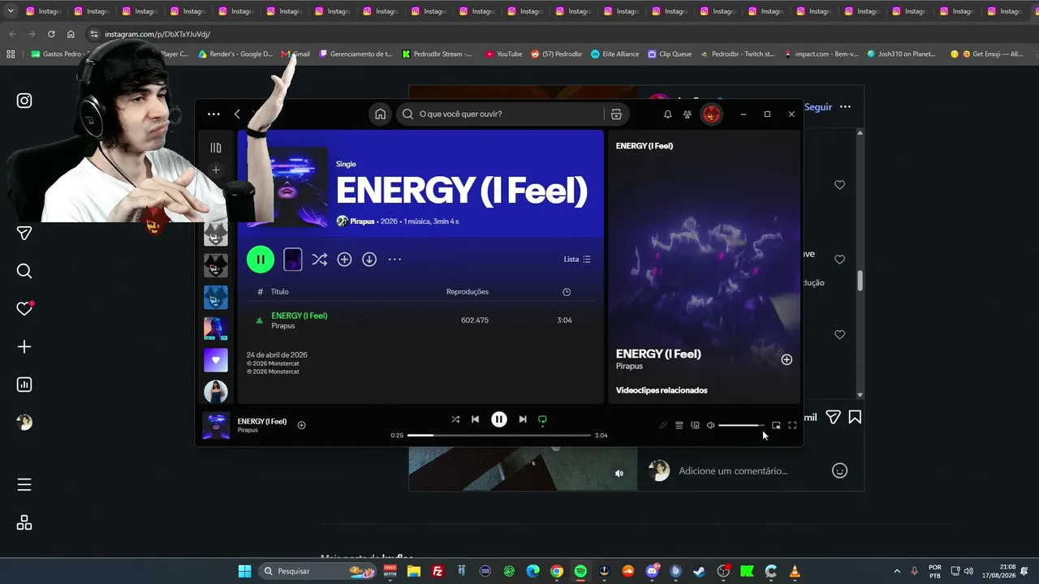1039x584 pixels.
Task: Mute Spotify volume speaker icon
Action: click(x=710, y=425)
